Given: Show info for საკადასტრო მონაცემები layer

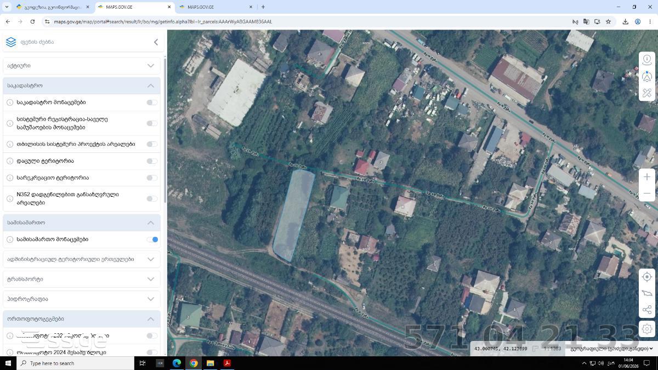Looking at the screenshot, I should coord(10,103).
